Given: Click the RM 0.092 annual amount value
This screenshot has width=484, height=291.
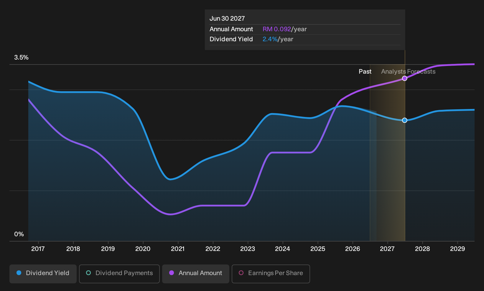Looking at the screenshot, I should [277, 29].
